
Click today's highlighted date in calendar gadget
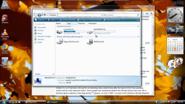coord(175,49)
